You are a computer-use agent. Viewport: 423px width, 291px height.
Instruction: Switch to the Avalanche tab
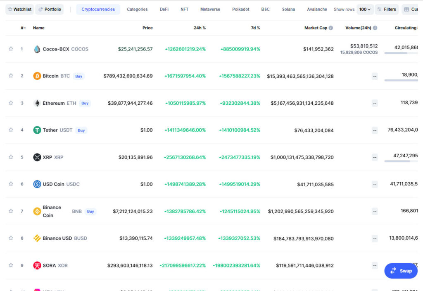point(317,9)
